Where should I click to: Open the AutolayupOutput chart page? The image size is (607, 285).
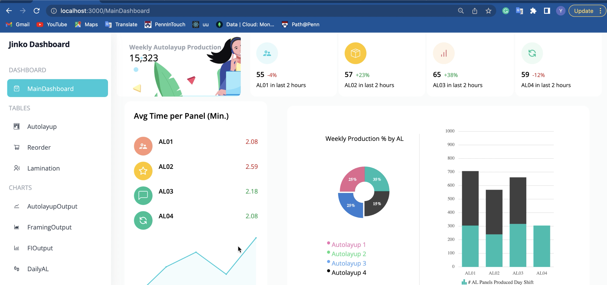pyautogui.click(x=52, y=206)
